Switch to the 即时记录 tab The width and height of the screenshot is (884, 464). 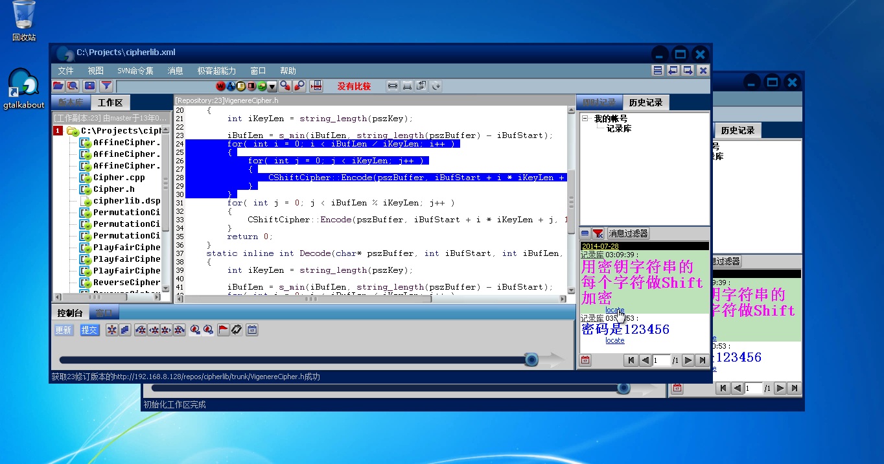[x=599, y=102]
